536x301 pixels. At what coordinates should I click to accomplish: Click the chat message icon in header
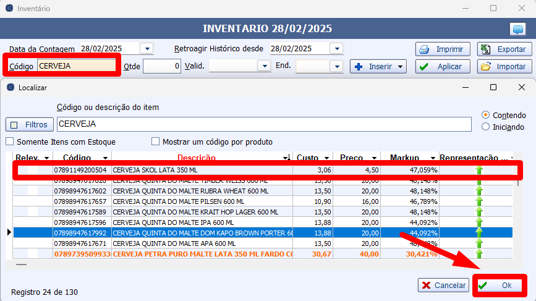click(517, 29)
